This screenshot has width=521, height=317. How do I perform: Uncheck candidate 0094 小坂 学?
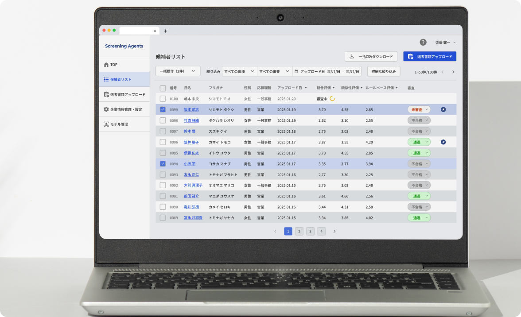[x=163, y=163]
